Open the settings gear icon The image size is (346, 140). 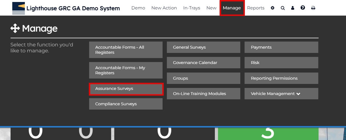pos(273,8)
